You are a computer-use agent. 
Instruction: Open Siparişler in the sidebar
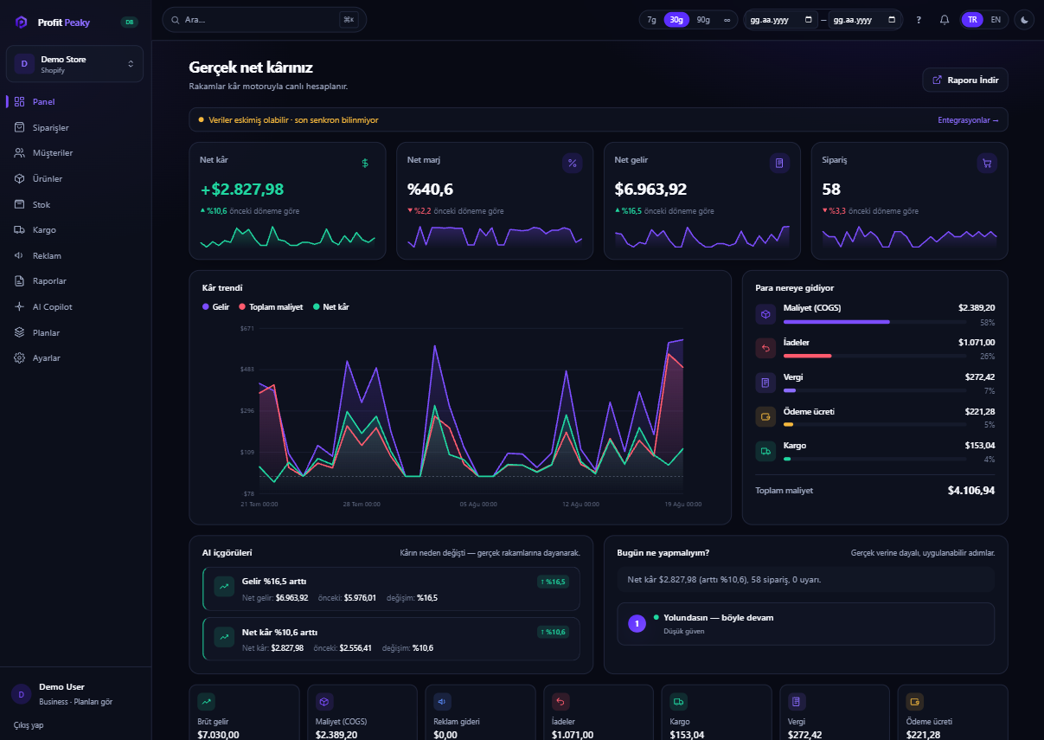click(76, 127)
